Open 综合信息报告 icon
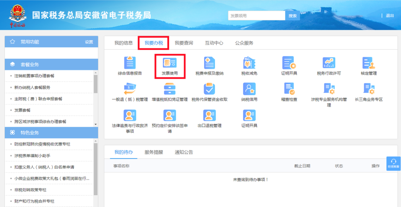Viewport: 401px width, 207px height. (130, 63)
